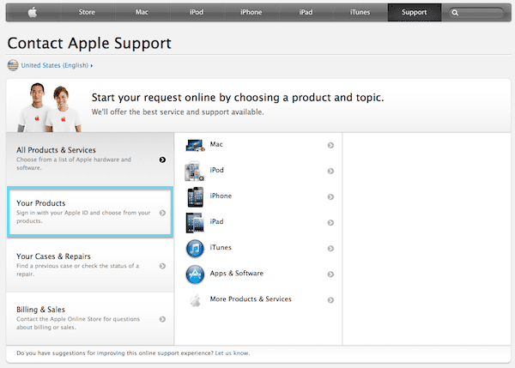Expand the More Products & Services arrow

tap(330, 299)
